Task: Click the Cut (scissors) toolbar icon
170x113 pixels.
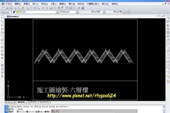Action: 27,8
